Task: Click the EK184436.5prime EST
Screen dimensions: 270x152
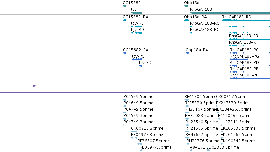Action: (218, 113)
